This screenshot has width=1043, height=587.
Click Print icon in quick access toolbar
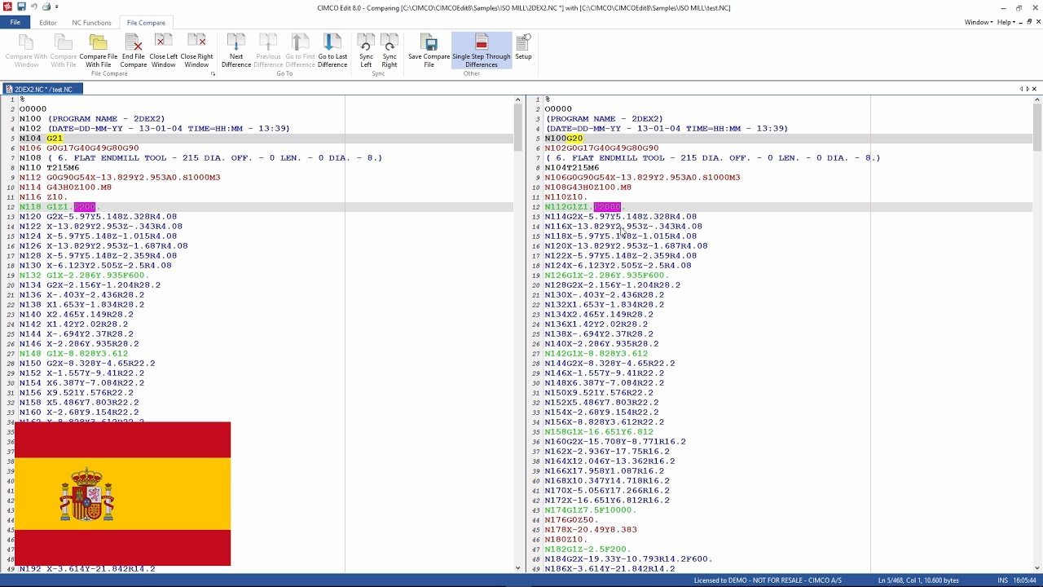click(x=46, y=7)
